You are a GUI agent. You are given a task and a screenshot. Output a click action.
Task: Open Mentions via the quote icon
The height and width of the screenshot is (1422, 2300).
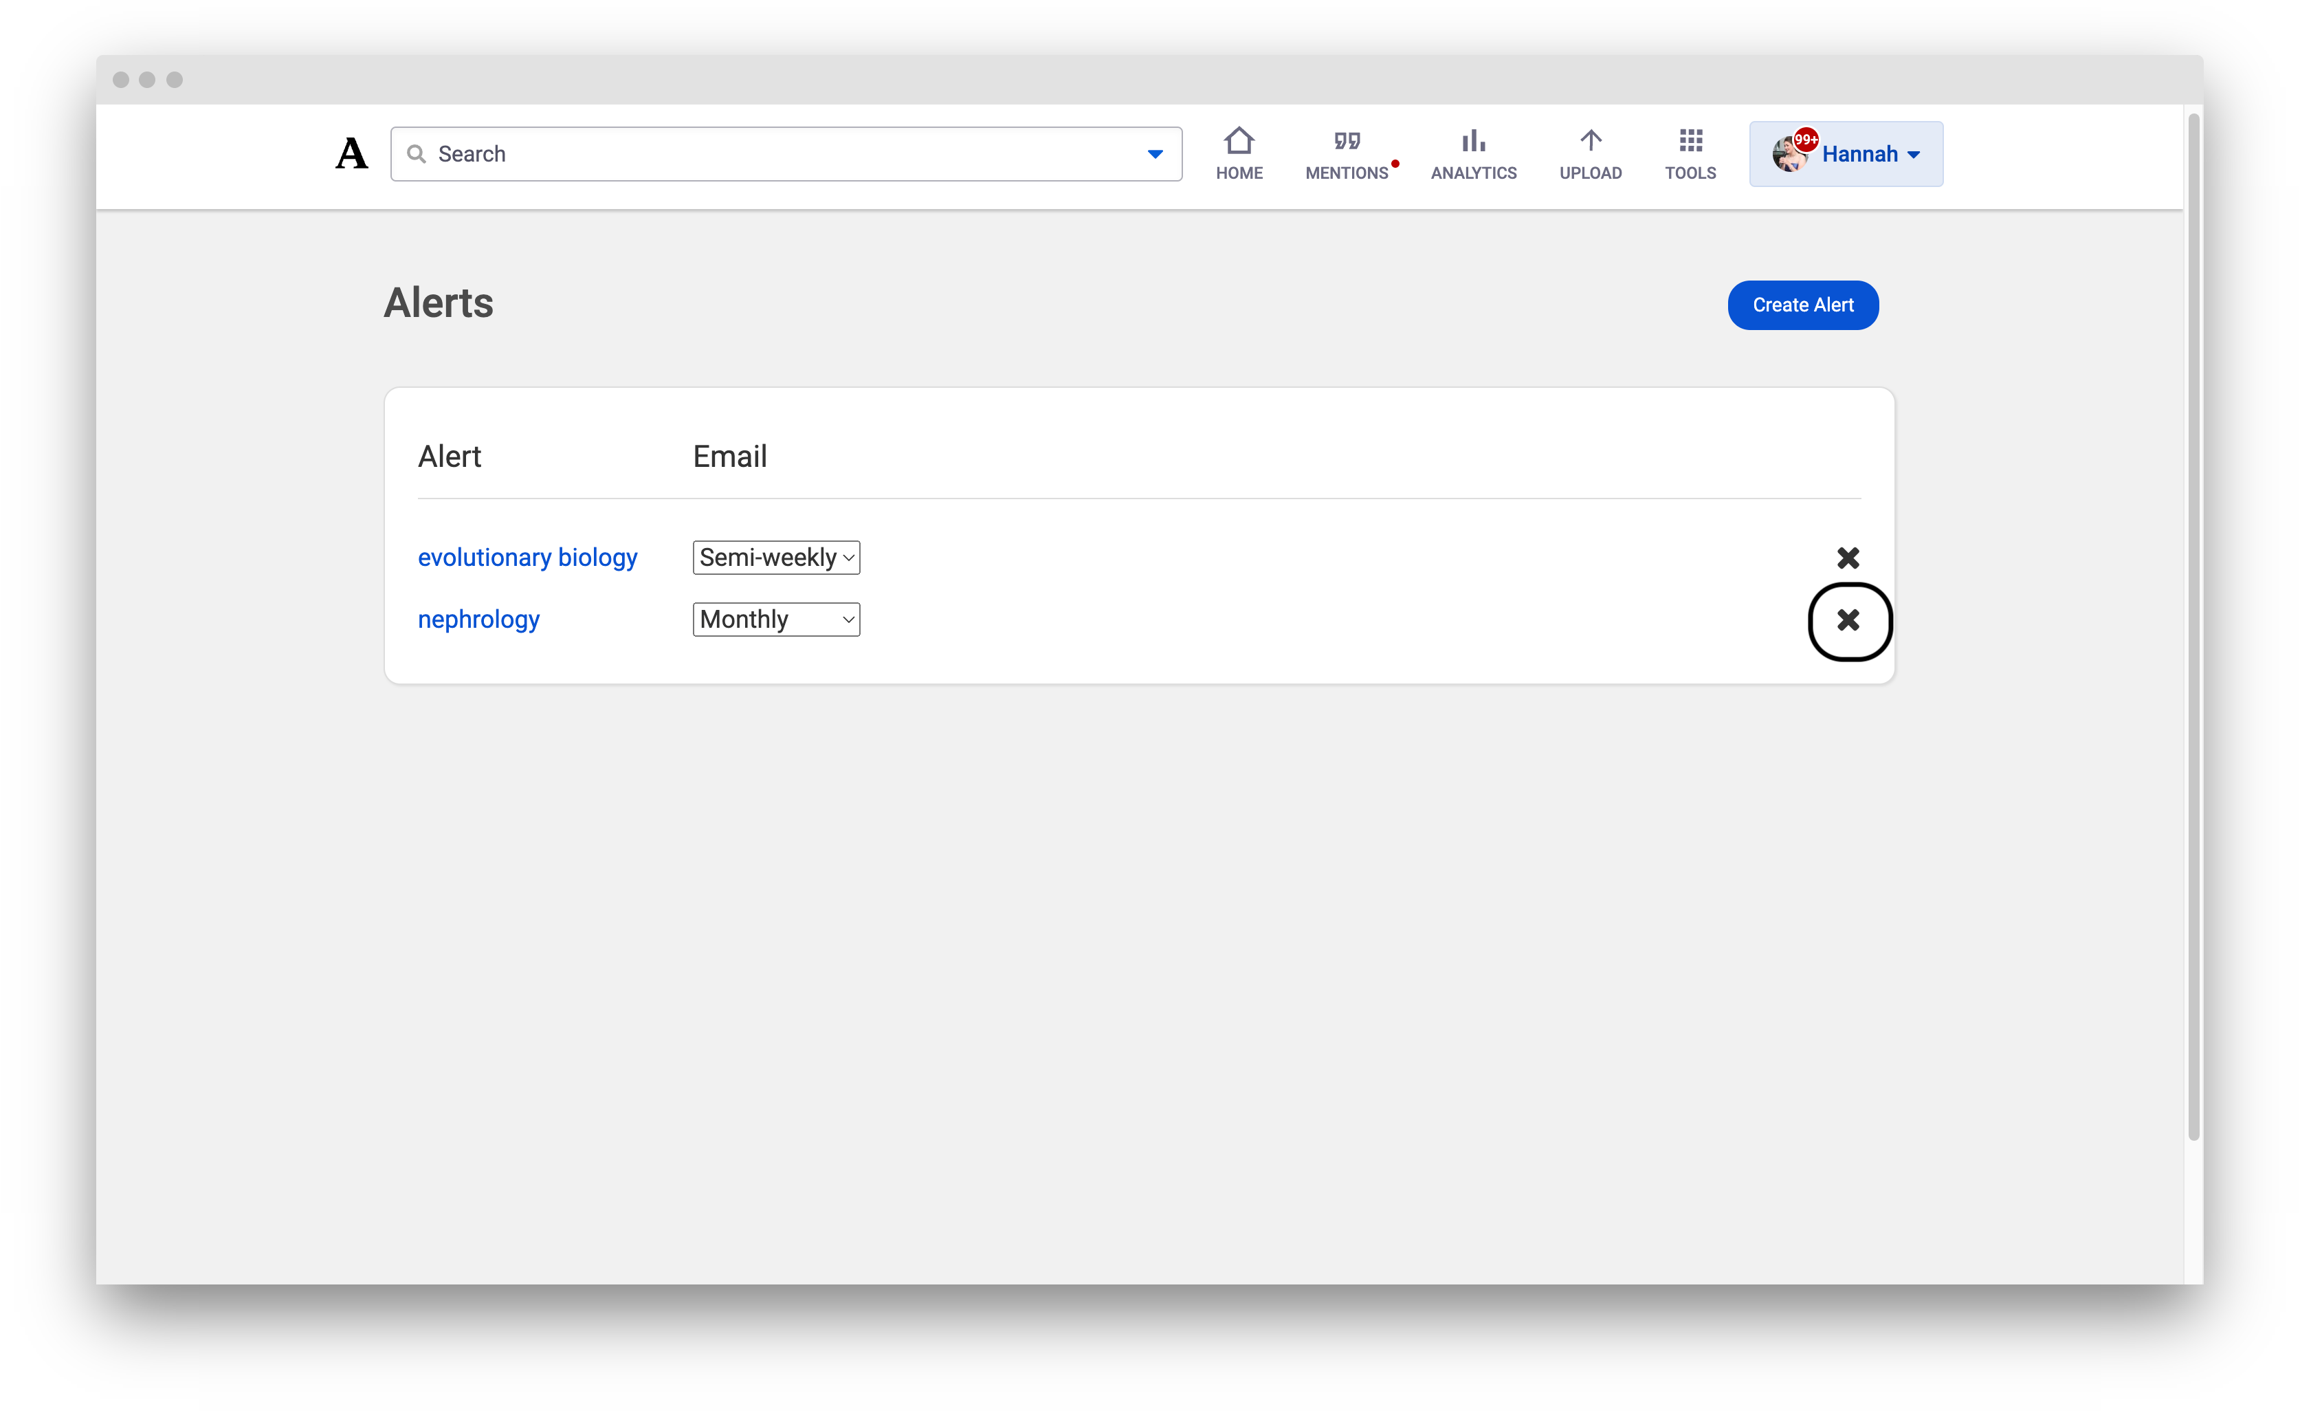click(1346, 141)
